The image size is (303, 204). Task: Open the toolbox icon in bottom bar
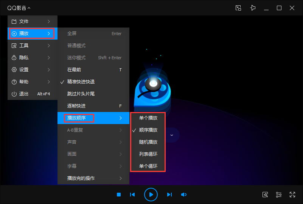[x=265, y=195]
